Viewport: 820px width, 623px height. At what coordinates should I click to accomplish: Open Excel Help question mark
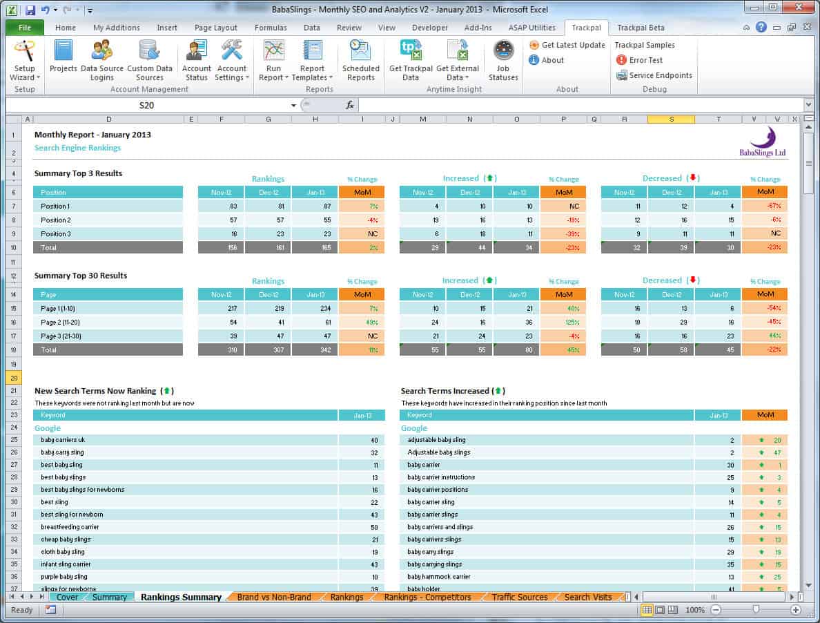[761, 27]
